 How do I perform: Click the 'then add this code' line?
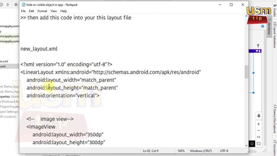coord(76,18)
